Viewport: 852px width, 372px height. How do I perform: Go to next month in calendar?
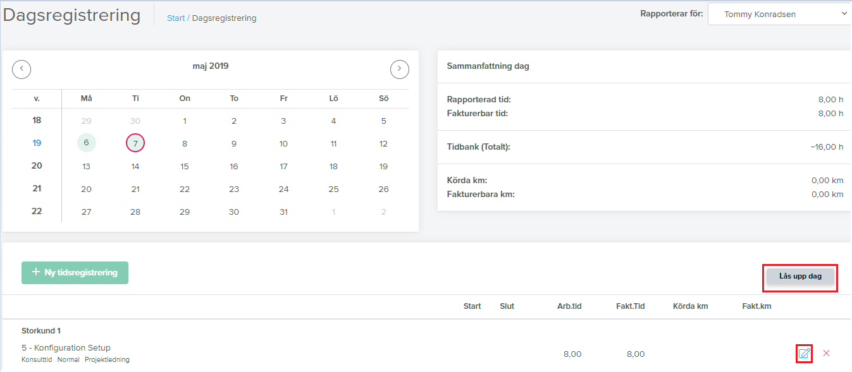point(400,69)
